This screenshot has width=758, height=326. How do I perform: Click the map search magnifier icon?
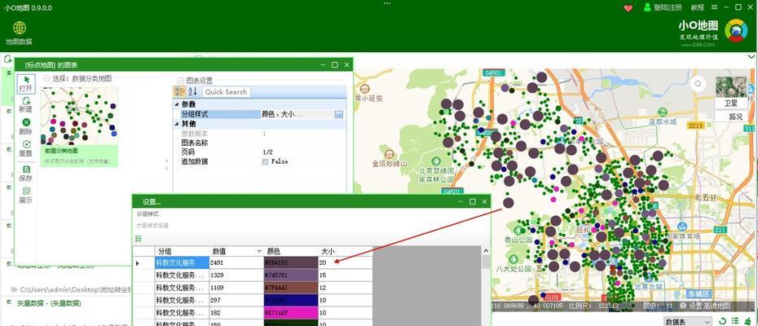[x=698, y=84]
